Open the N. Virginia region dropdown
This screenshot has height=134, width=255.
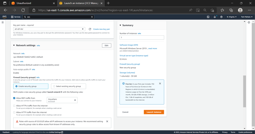point(232,17)
